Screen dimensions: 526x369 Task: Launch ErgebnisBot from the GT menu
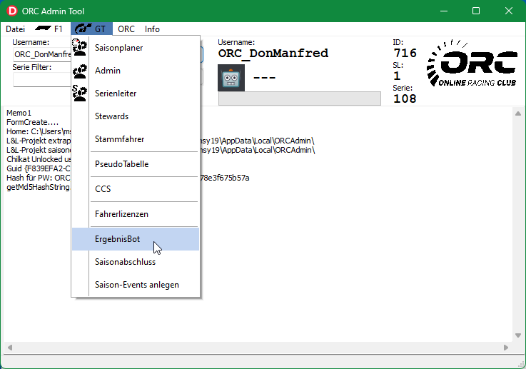point(117,239)
